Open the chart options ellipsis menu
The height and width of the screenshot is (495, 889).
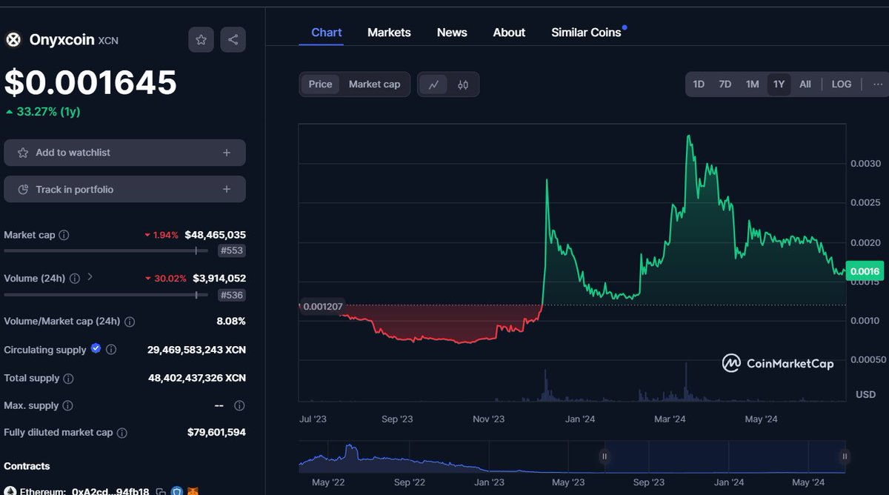[877, 84]
